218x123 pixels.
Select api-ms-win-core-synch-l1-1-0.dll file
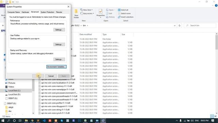[55, 113]
